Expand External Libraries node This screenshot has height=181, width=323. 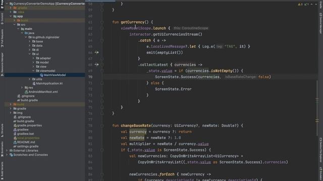(x=7, y=151)
